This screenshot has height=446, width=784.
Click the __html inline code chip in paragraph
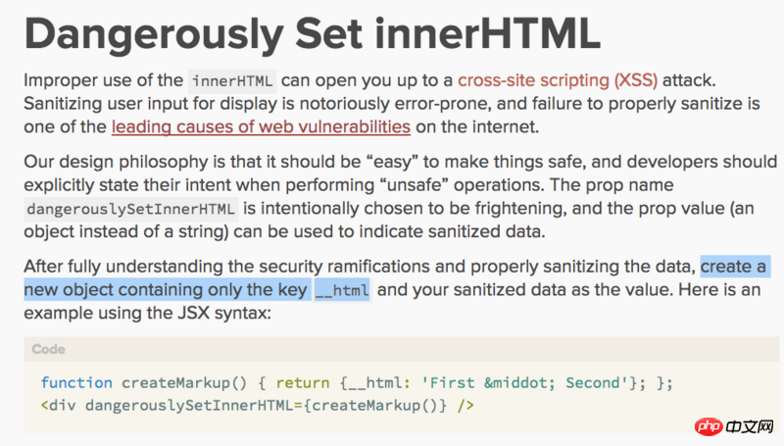[342, 291]
